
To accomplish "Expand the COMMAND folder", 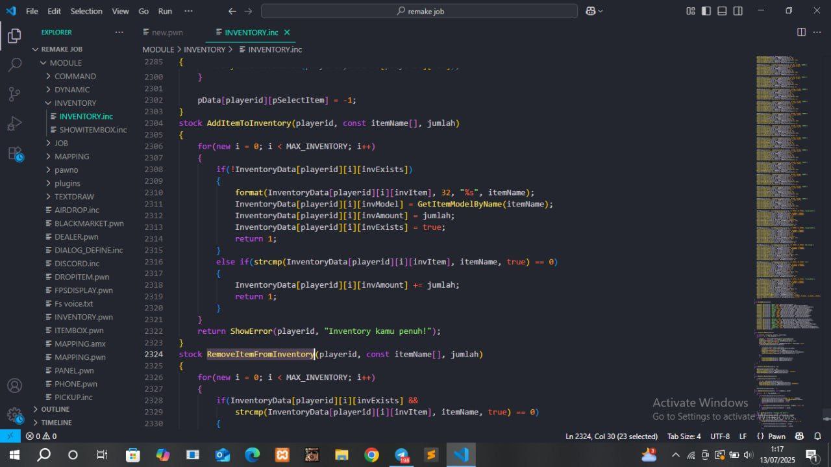I will pos(75,76).
